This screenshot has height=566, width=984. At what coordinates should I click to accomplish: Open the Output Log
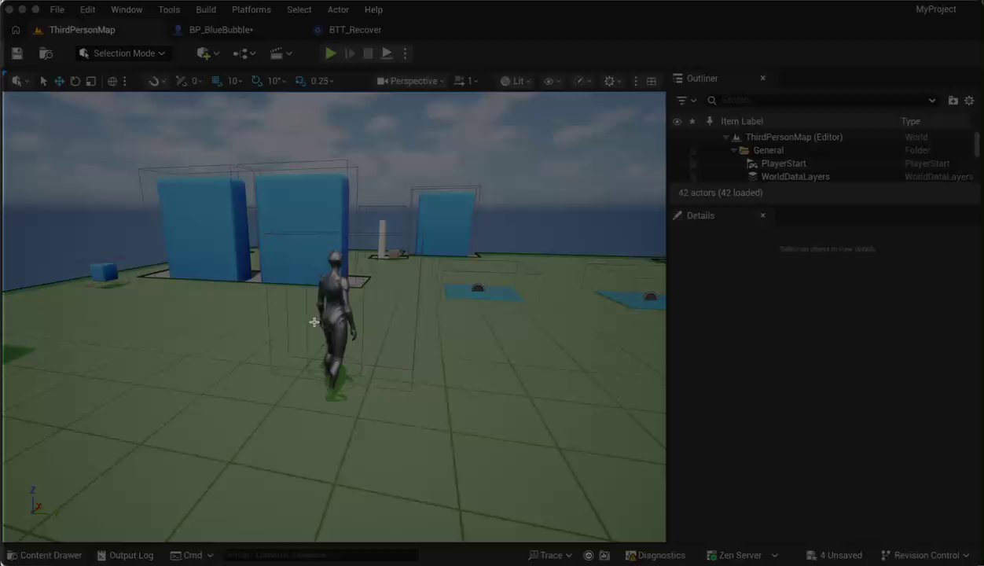click(x=125, y=555)
